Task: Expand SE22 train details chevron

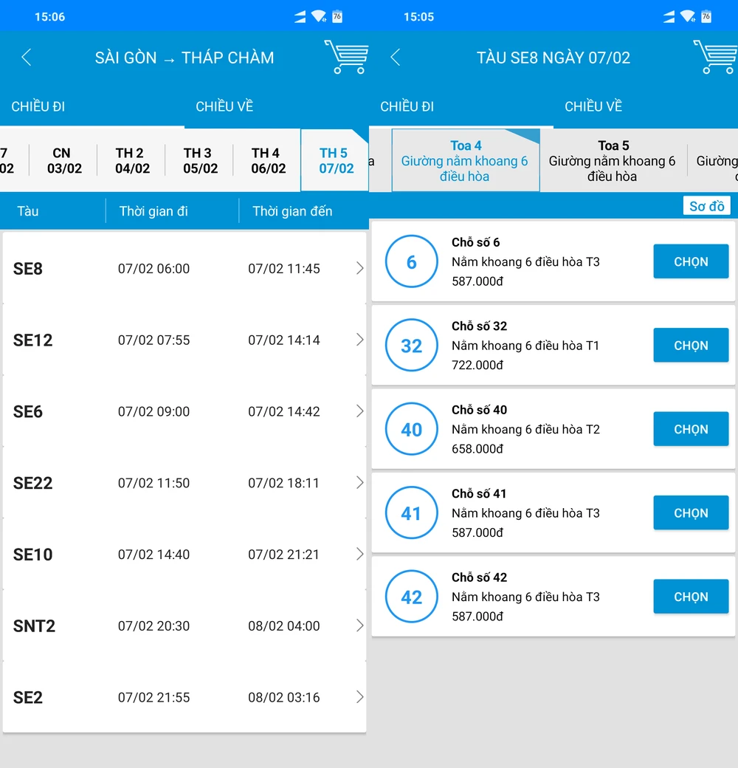Action: [x=359, y=483]
